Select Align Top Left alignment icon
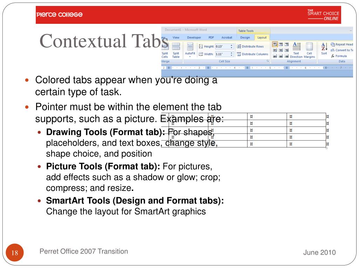The width and height of the screenshot is (359, 269). tap(275, 44)
